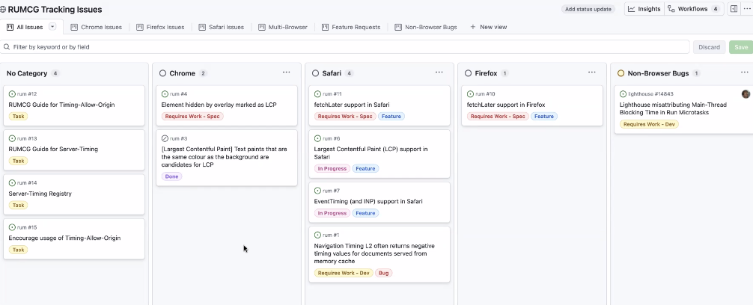Click the open issue icon on rum #12
The height and width of the screenshot is (305, 753).
pyautogui.click(x=12, y=94)
